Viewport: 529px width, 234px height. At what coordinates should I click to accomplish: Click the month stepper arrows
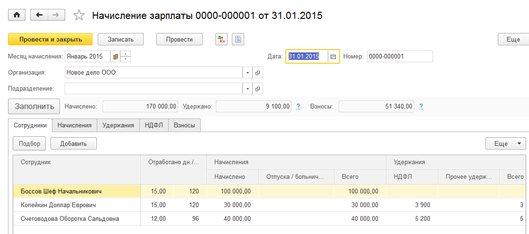pyautogui.click(x=126, y=57)
